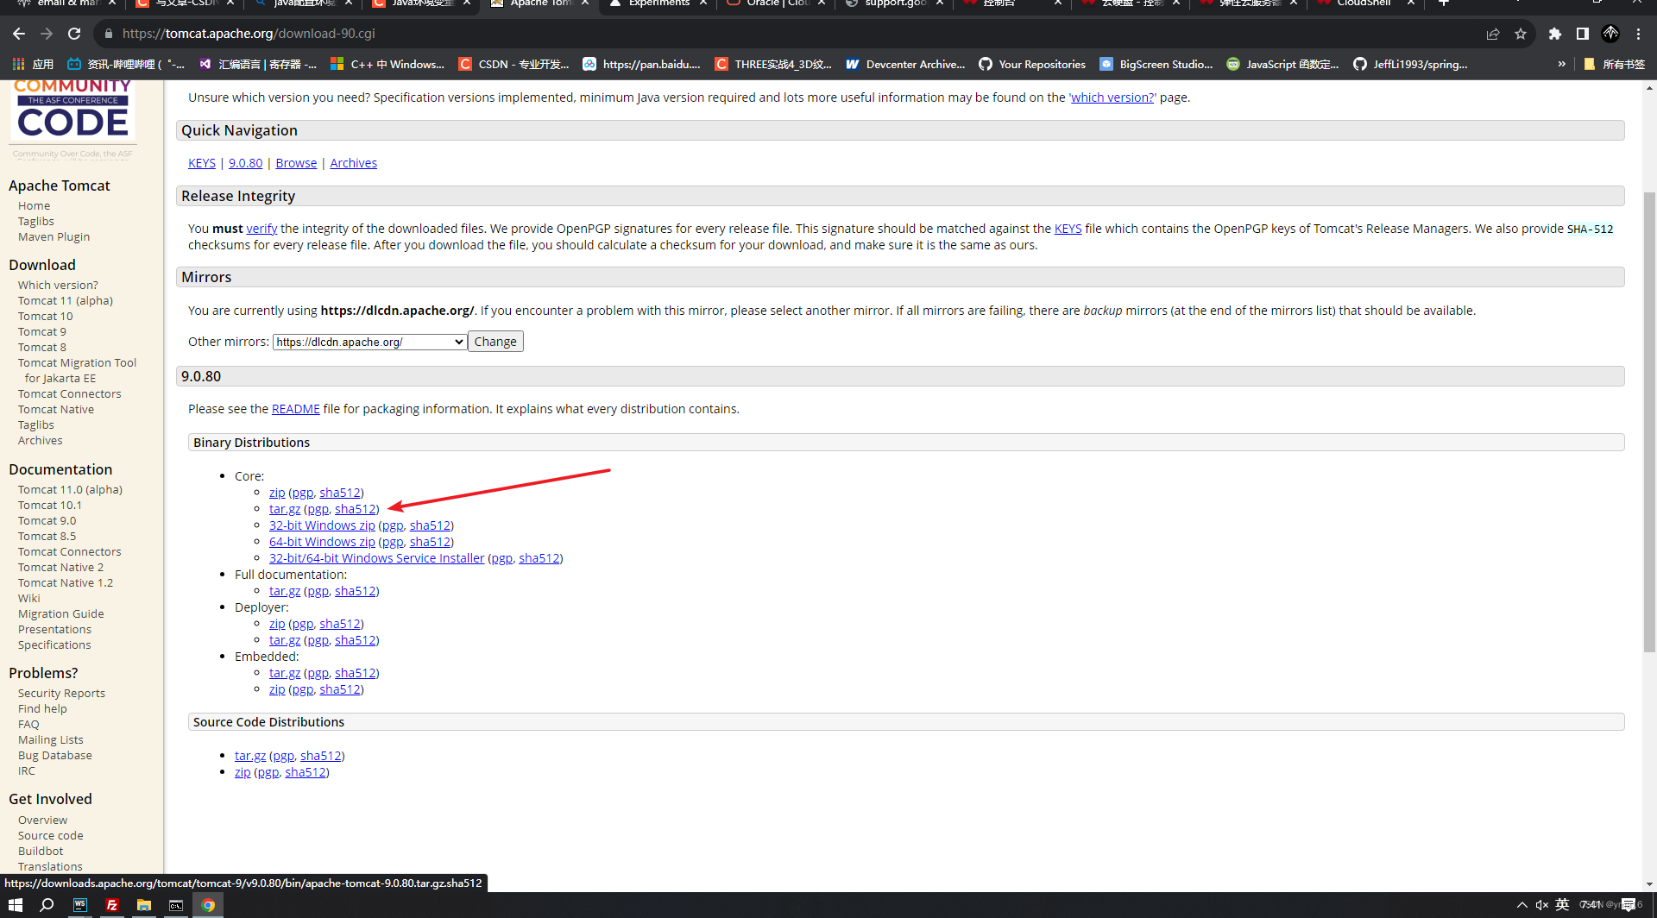Image resolution: width=1657 pixels, height=918 pixels.
Task: Open the browser side panel
Action: tap(1583, 34)
